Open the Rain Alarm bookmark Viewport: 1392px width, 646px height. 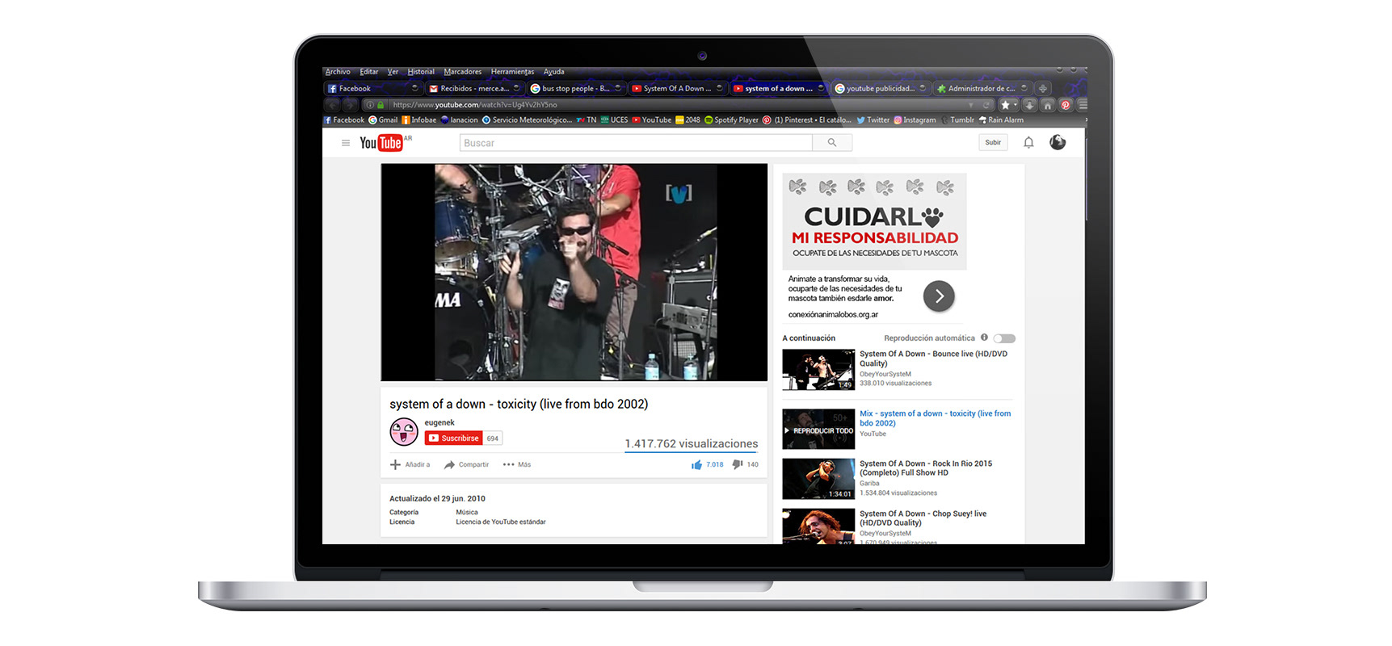pyautogui.click(x=1001, y=120)
